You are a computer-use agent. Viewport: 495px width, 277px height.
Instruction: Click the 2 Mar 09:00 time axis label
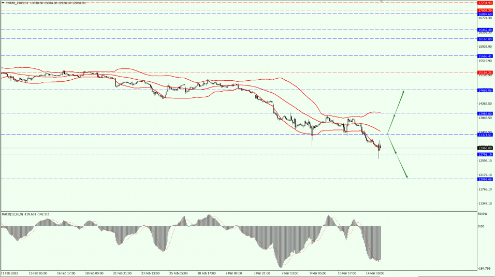pyautogui.click(x=234, y=273)
